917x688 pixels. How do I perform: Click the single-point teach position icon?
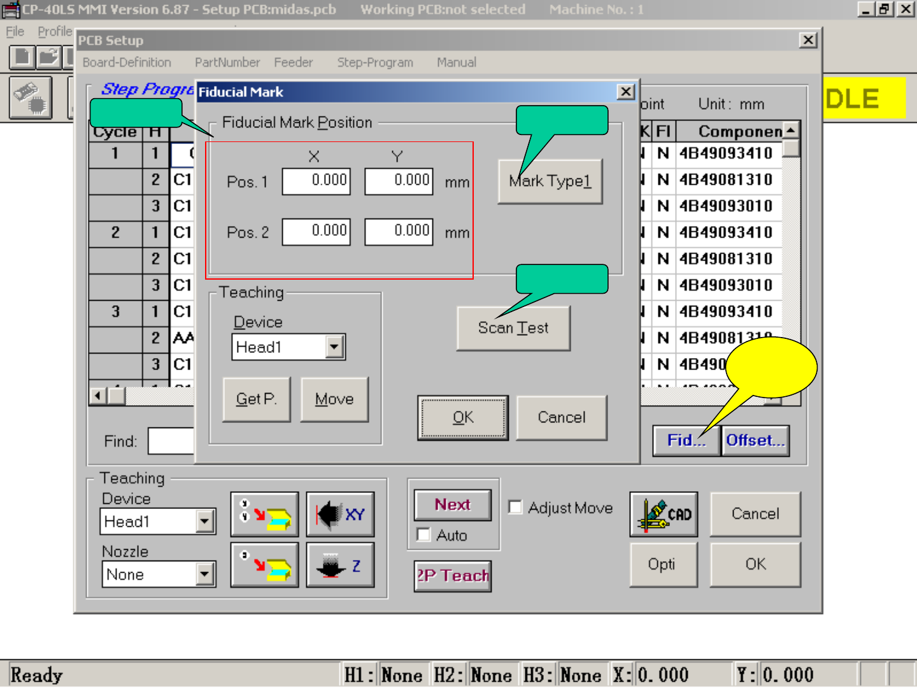coord(264,565)
